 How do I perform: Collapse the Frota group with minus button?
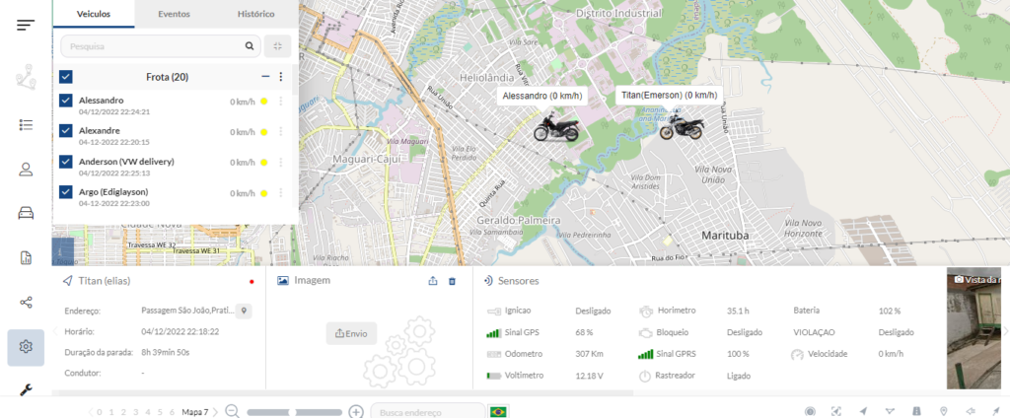coord(264,77)
